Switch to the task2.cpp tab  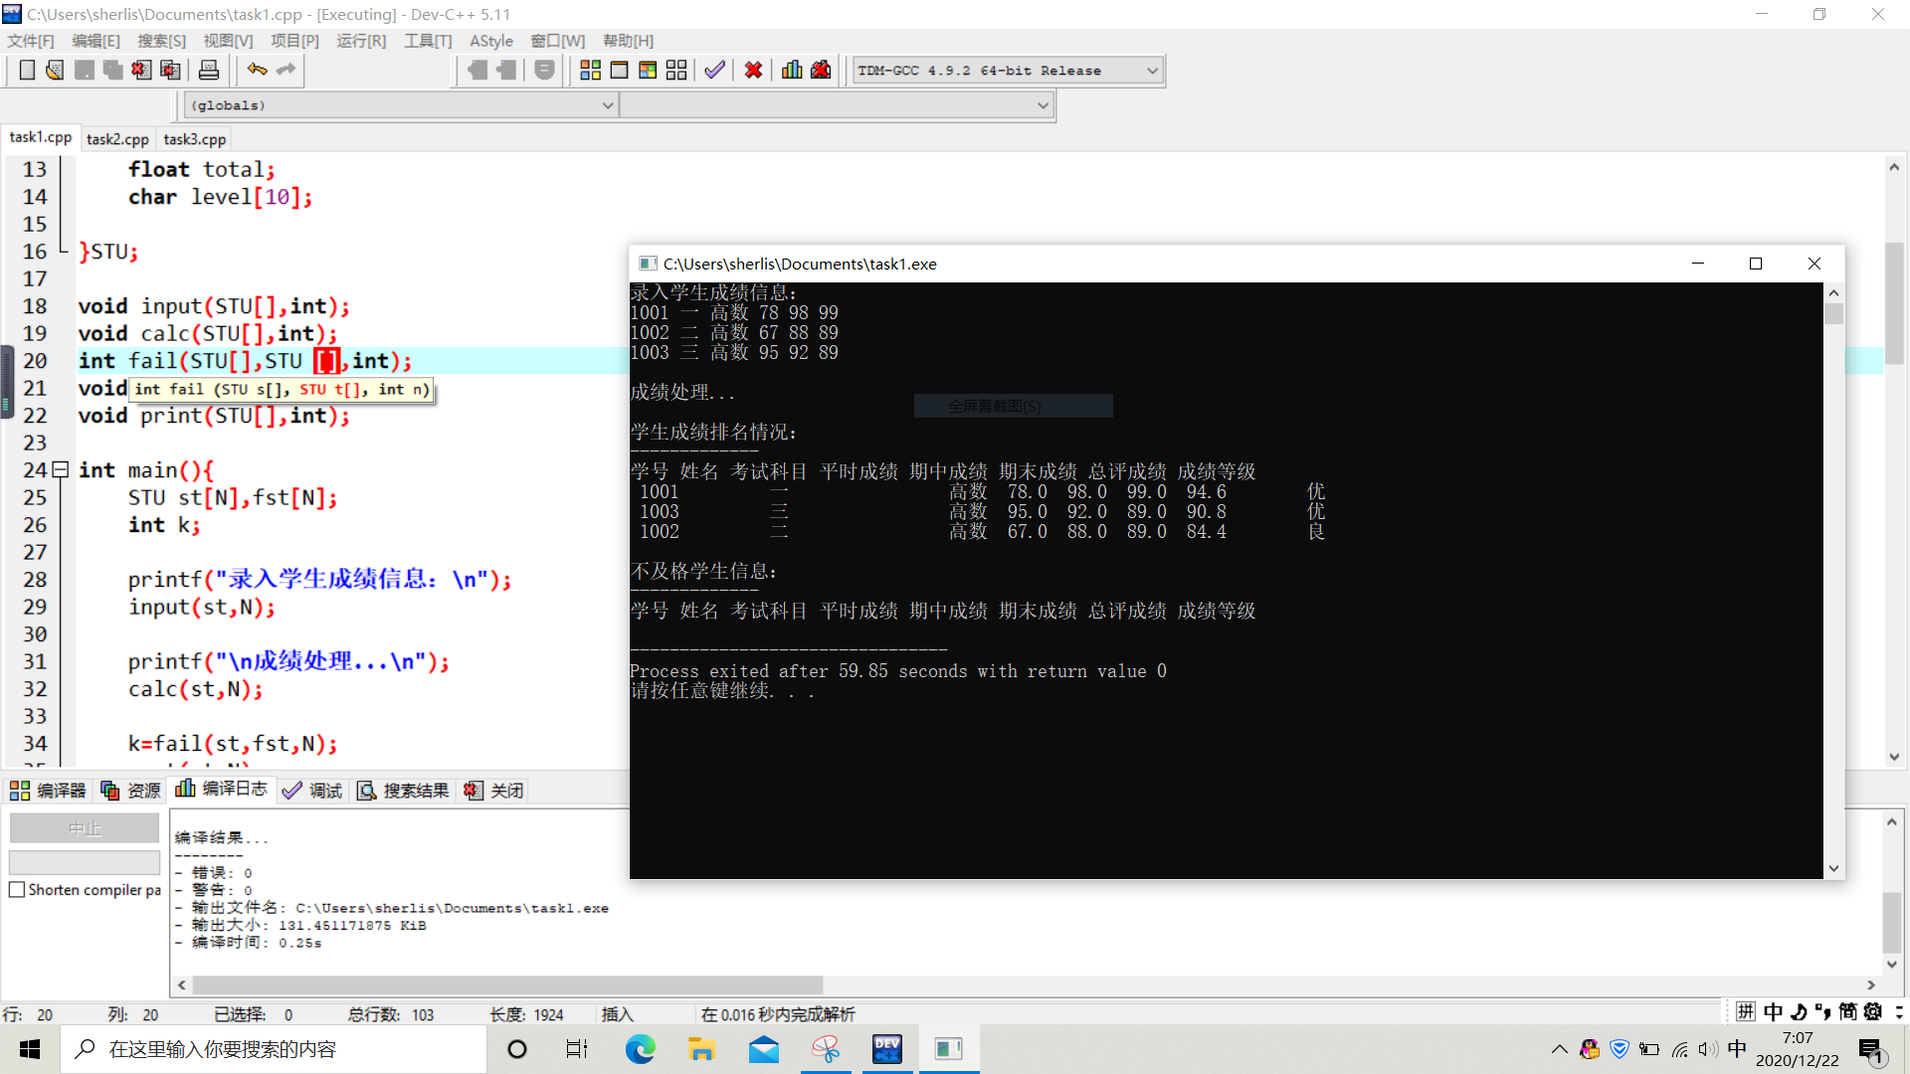pyautogui.click(x=117, y=139)
